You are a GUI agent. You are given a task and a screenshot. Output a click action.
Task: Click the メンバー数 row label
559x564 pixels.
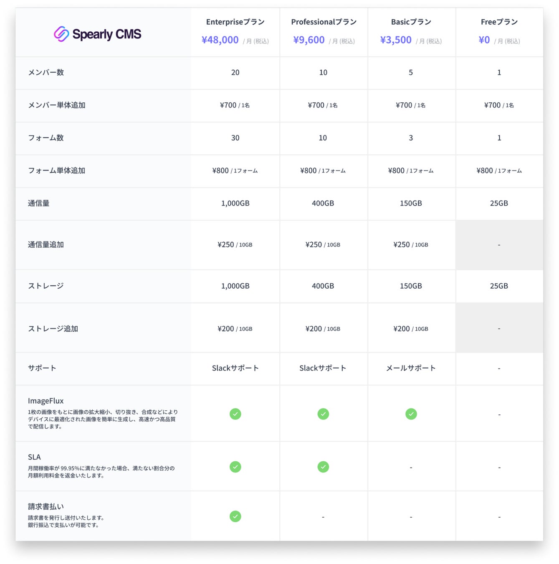point(46,72)
